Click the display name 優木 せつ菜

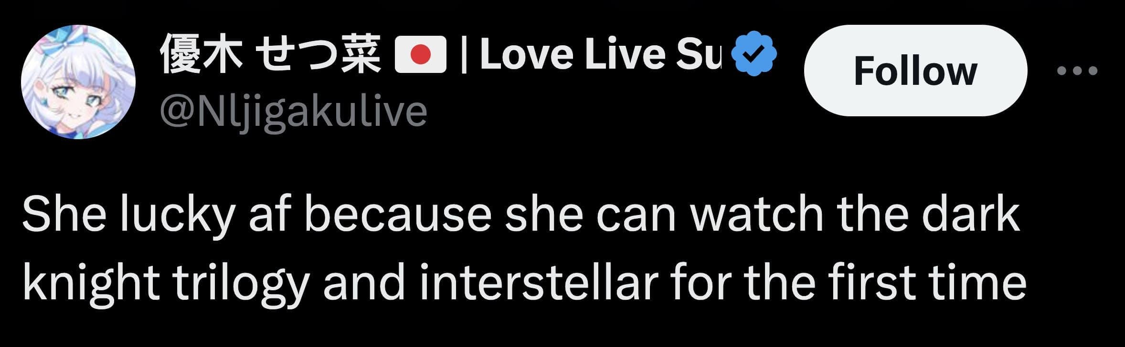coord(270,55)
